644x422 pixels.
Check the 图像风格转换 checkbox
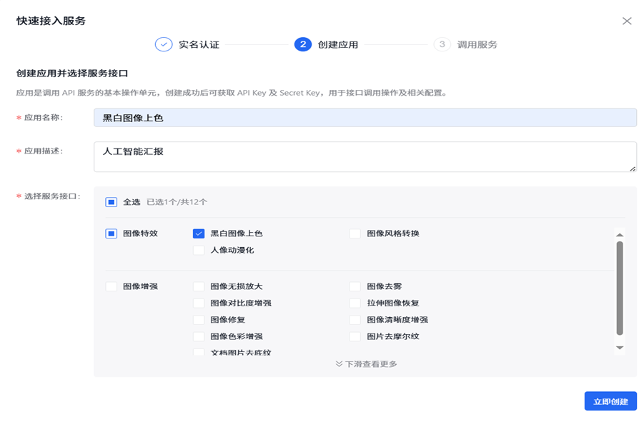click(355, 233)
